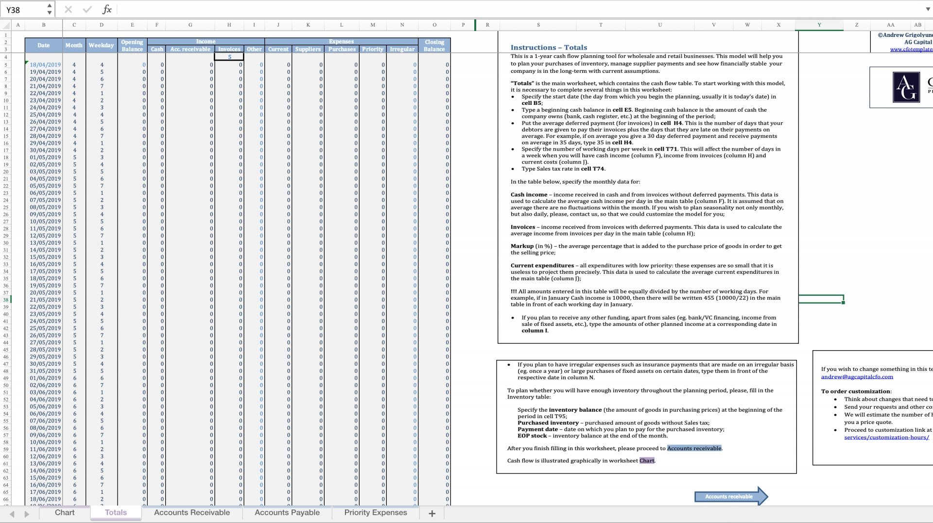The image size is (933, 523).
Task: Click the Invoices subheader
Action: (229, 49)
